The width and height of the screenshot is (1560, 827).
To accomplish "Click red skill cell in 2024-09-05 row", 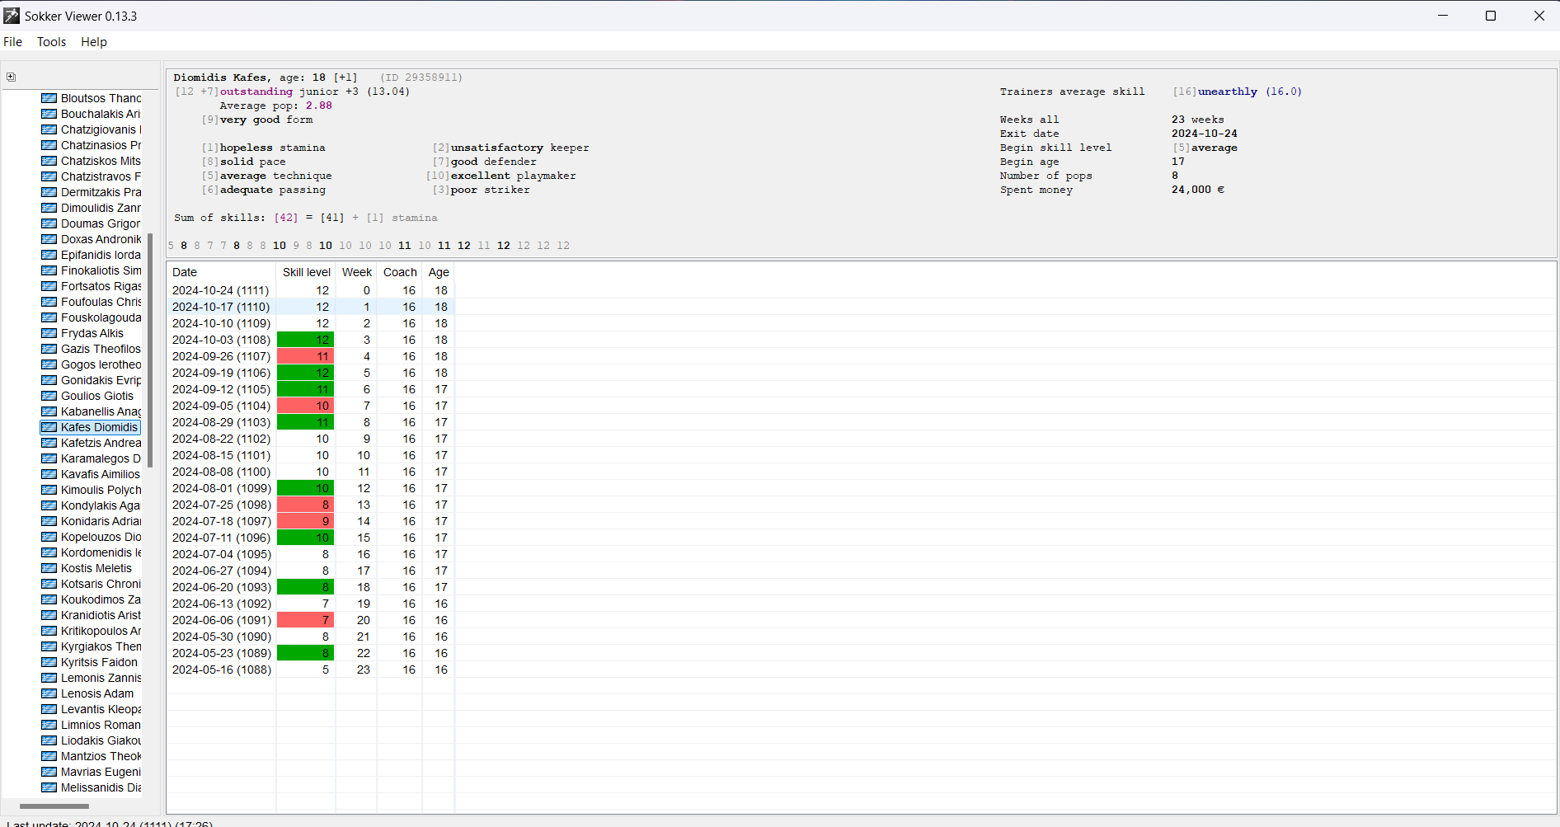I will pos(305,406).
